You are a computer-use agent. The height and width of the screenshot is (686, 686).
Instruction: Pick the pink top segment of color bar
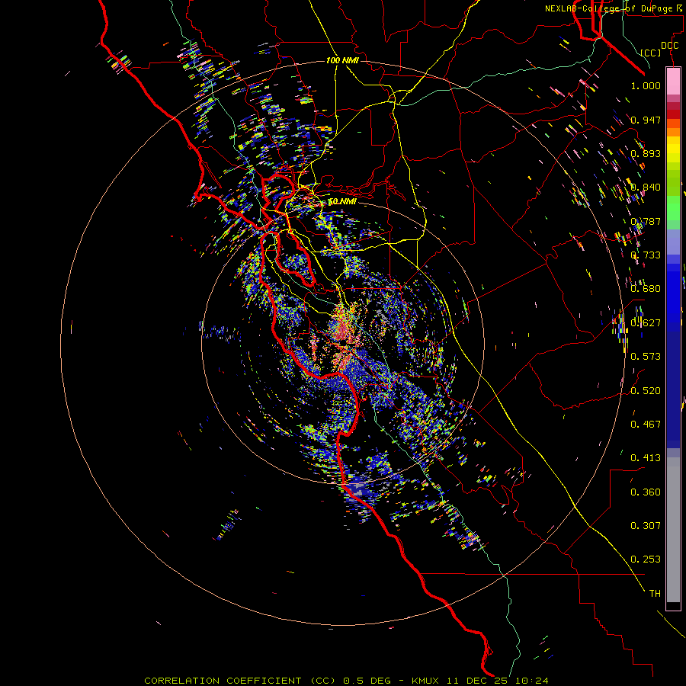(x=673, y=82)
